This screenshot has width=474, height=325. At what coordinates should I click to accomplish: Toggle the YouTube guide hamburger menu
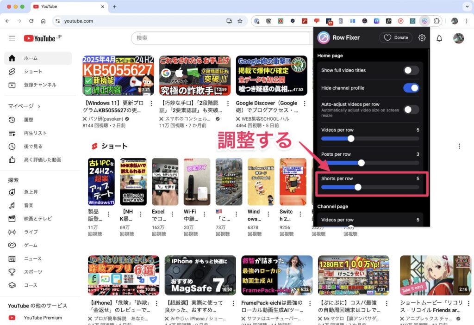12,38
